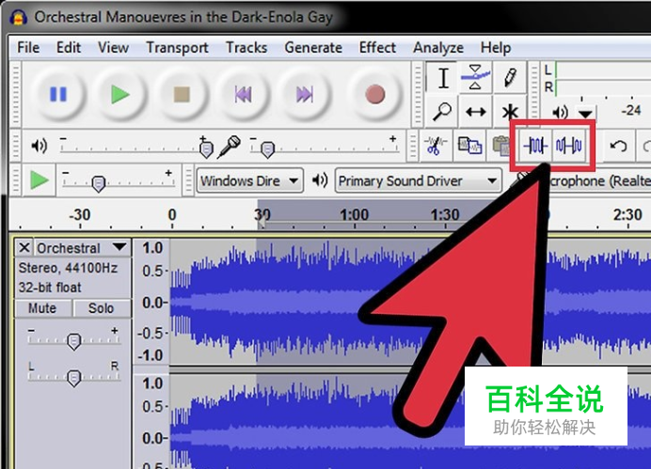Start playback with the green Play button

coord(120,95)
